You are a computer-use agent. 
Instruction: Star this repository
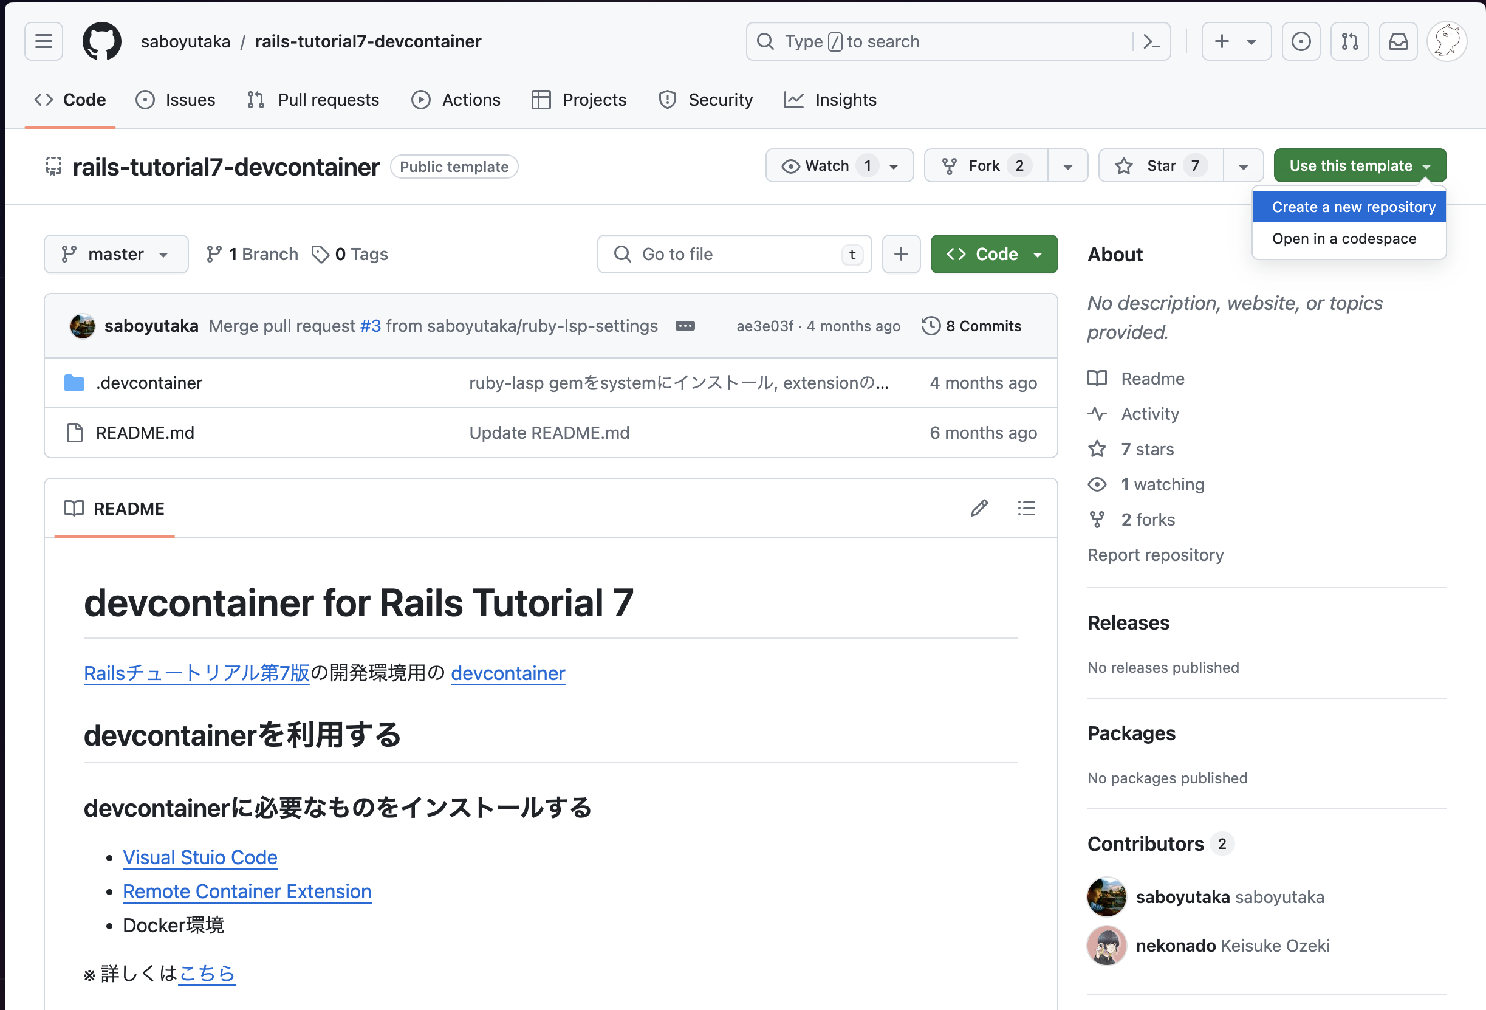coord(1160,166)
